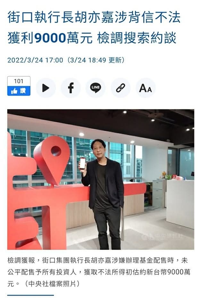Click the blue divider line below the caption

[x=31, y=295]
